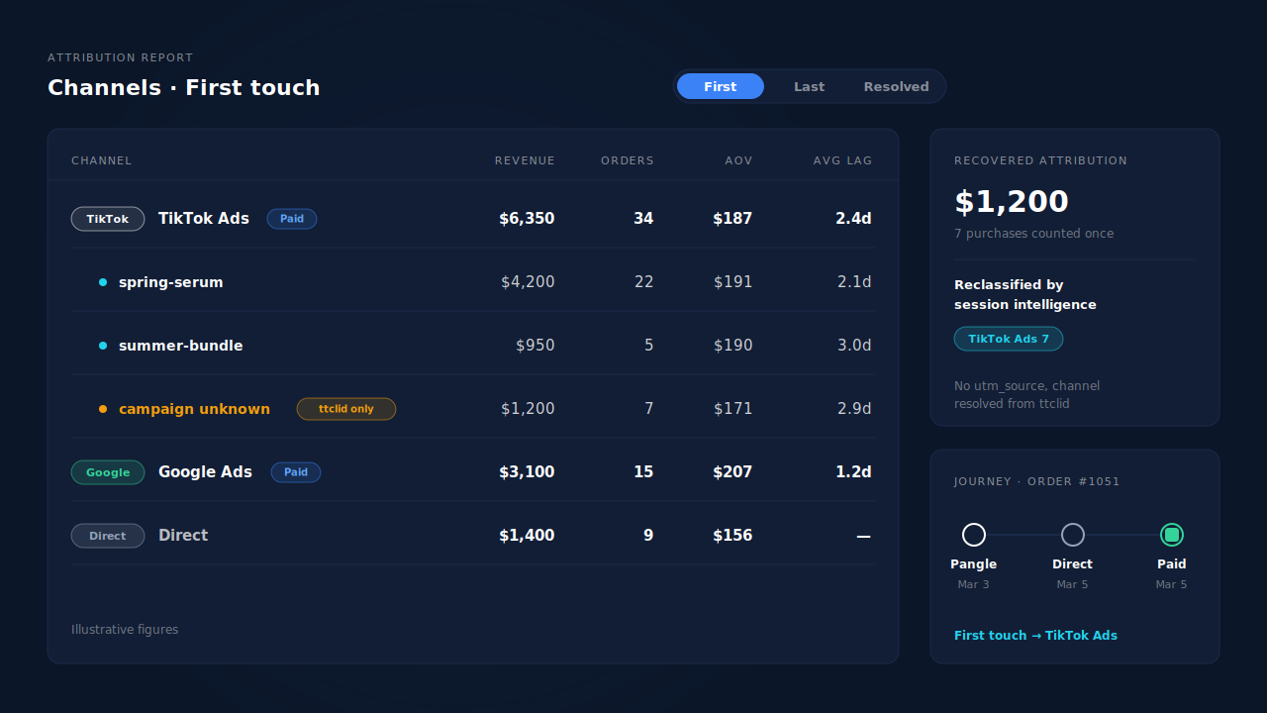Switch to the First attribution tab
This screenshot has height=713, width=1267.
coord(721,86)
